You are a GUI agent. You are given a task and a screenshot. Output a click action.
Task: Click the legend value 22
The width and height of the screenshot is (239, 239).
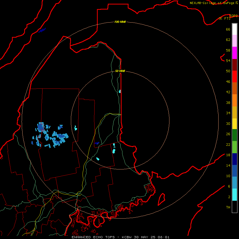228,144
